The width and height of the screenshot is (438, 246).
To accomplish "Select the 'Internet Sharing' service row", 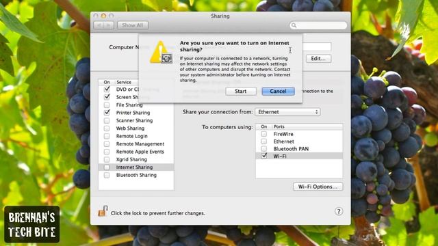I will point(136,167).
